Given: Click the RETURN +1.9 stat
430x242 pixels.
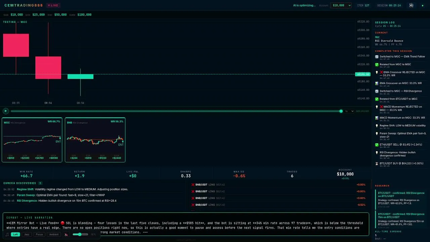Looking at the screenshot, I should [79, 174].
